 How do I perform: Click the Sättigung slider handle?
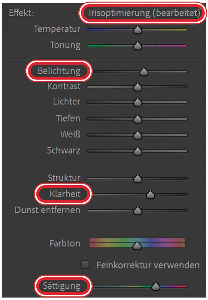(x=156, y=286)
